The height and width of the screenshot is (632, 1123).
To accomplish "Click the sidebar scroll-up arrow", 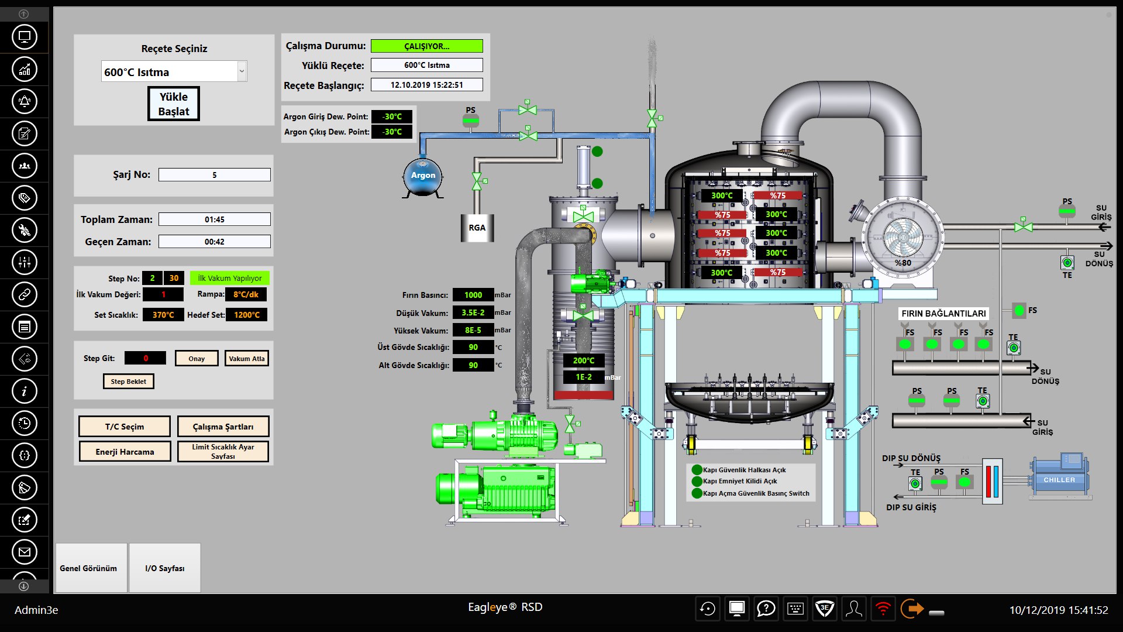I will (24, 13).
